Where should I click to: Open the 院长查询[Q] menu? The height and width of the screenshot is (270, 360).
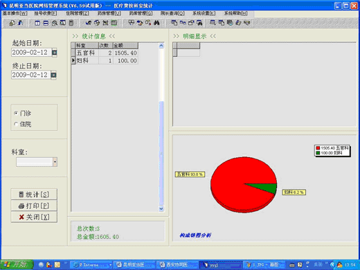coord(172,13)
